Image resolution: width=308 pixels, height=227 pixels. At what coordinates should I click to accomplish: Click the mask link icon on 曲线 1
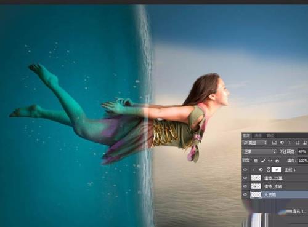tap(268, 170)
